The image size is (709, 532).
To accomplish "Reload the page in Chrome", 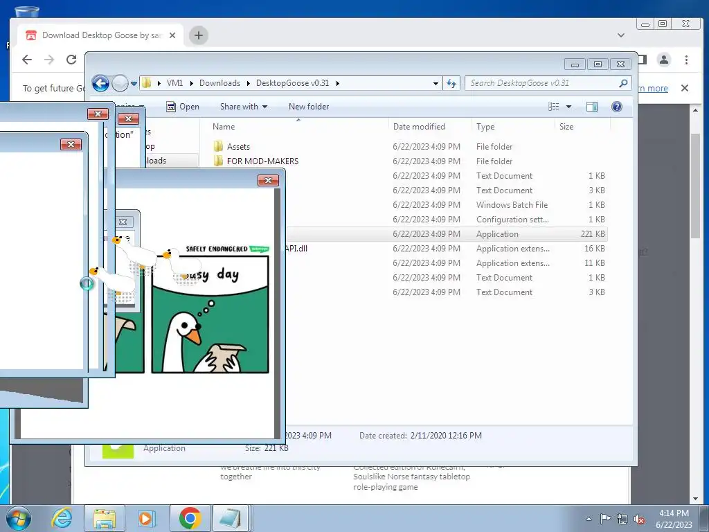I will (x=71, y=60).
